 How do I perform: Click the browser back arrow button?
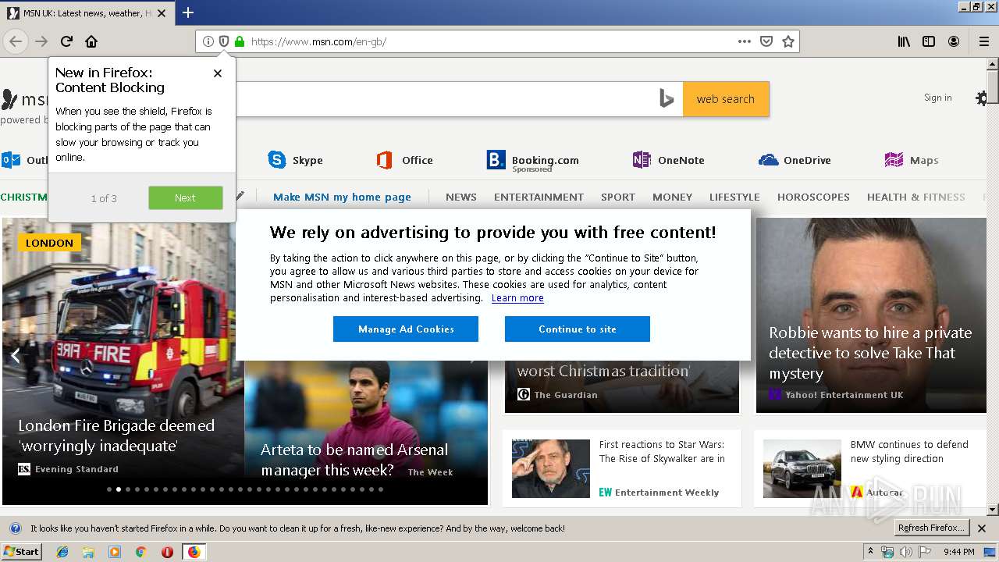click(16, 41)
